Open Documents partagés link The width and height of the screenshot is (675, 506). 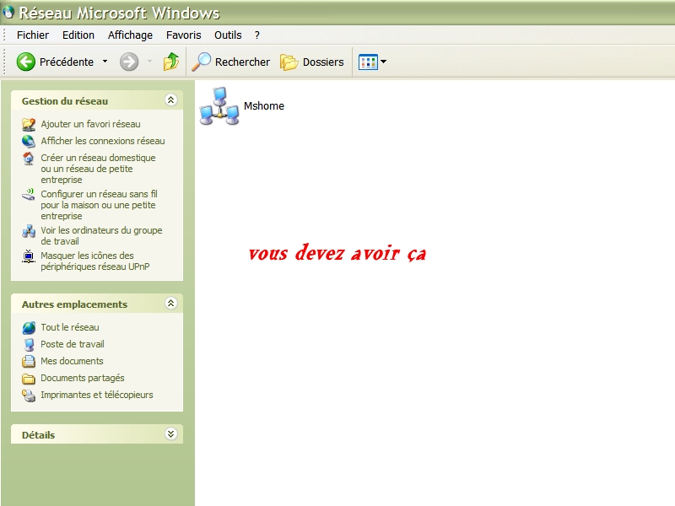pos(83,378)
